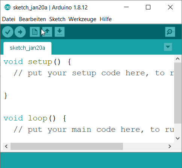Save sketch with the down-arrow icon
Image resolution: width=182 pixels, height=168 pixels.
59,32
